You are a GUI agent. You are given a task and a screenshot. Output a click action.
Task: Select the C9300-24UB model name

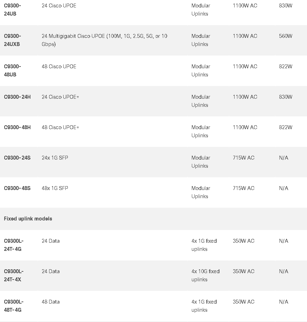point(12,10)
